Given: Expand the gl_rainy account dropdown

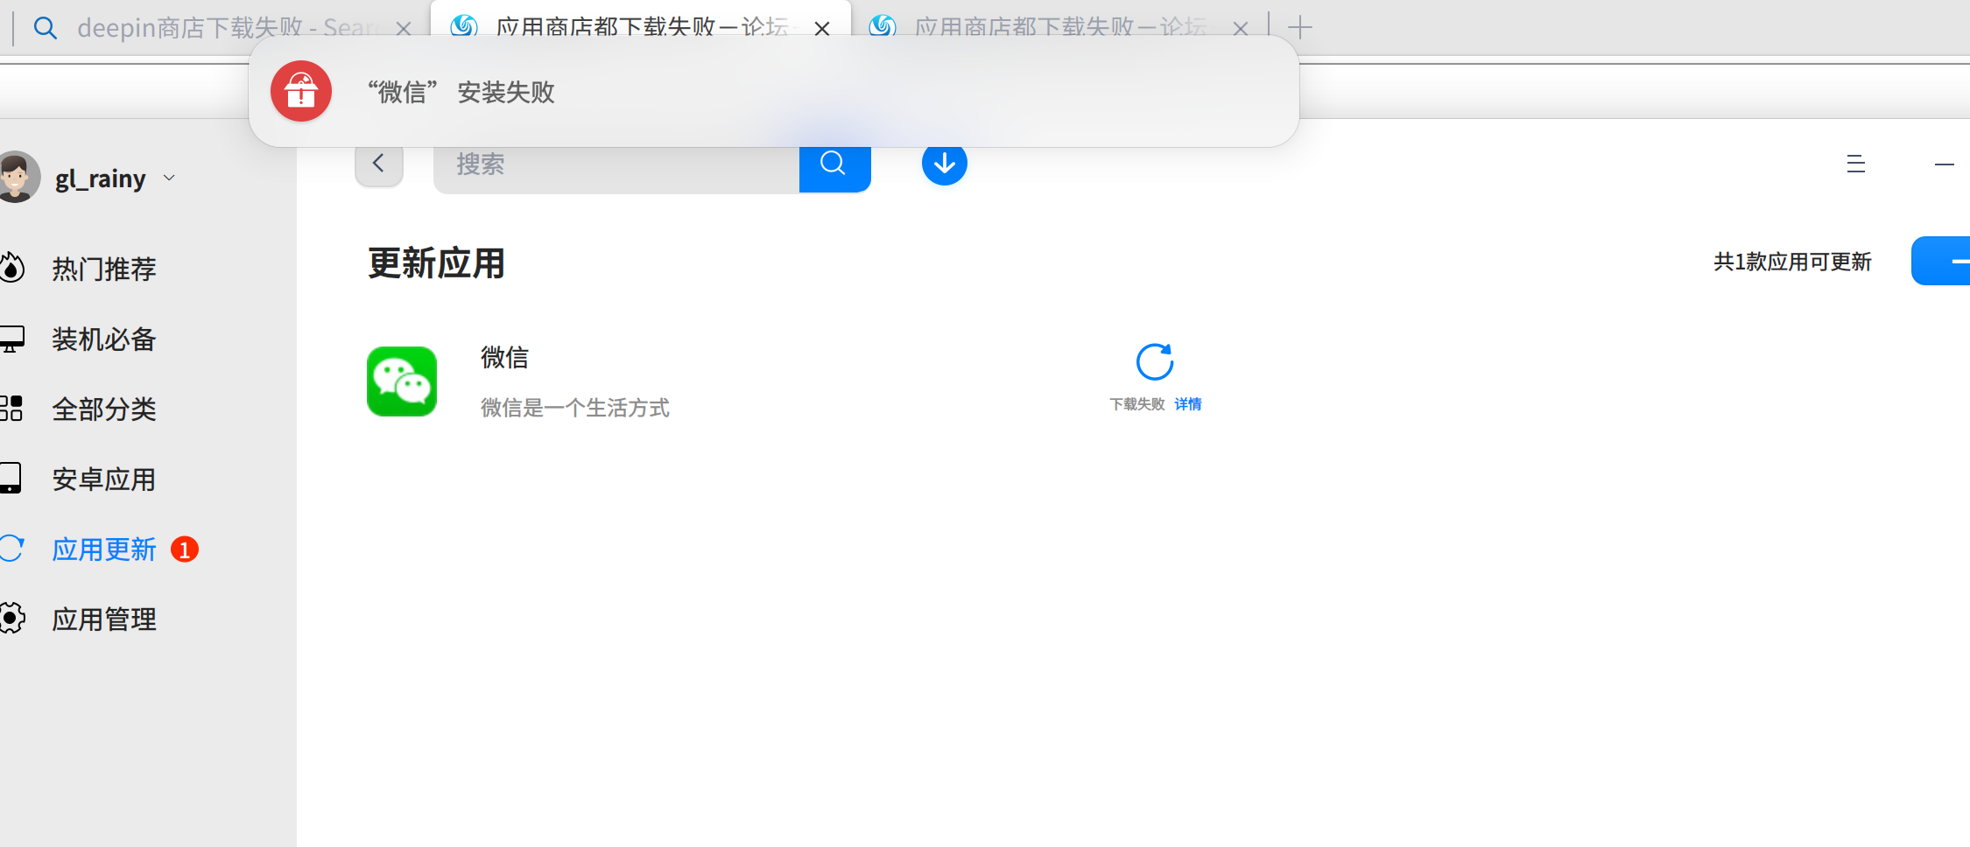Looking at the screenshot, I should 170,178.
